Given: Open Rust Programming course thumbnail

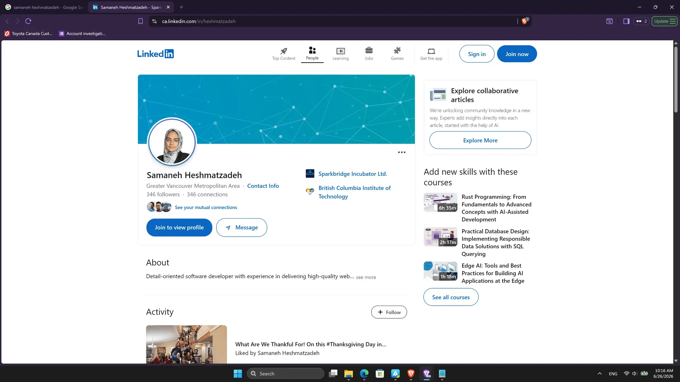Looking at the screenshot, I should pyautogui.click(x=440, y=202).
